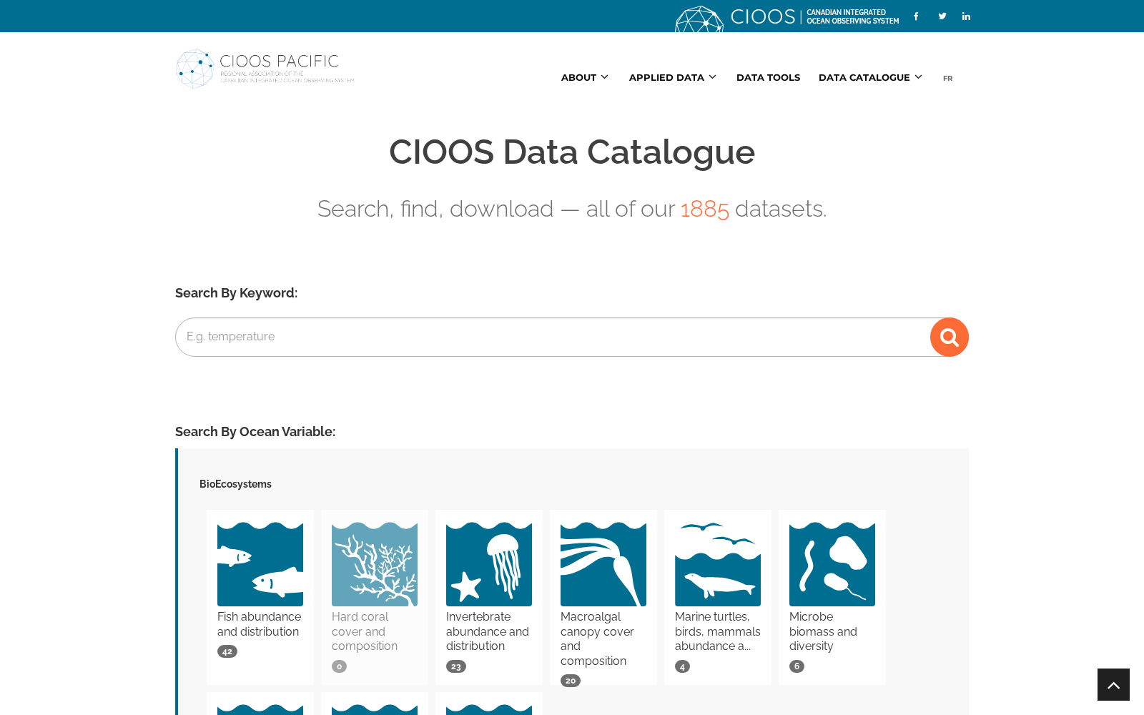The height and width of the screenshot is (715, 1144).
Task: Click the Macroalgal canopy cover and composition label
Action: tap(597, 638)
